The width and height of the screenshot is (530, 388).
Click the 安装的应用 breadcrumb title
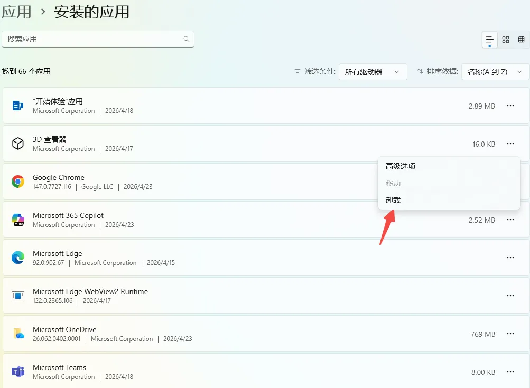pos(91,12)
